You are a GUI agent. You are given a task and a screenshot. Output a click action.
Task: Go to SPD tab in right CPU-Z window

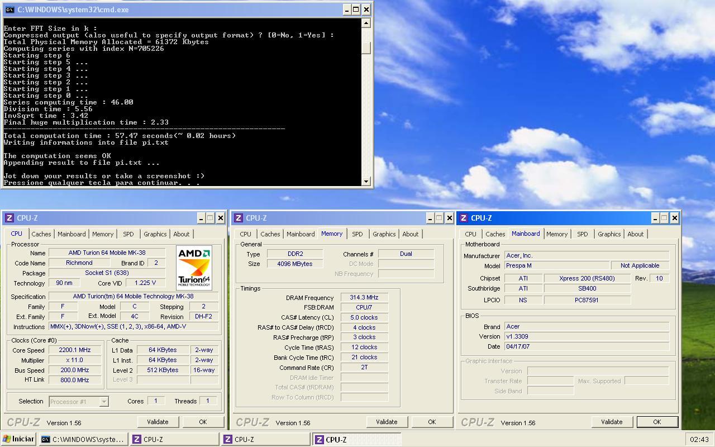coord(583,234)
